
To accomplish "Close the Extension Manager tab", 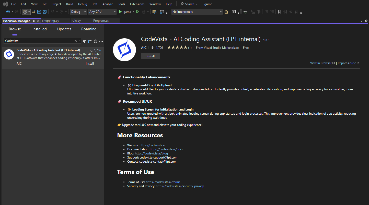I will pyautogui.click(x=38, y=21).
